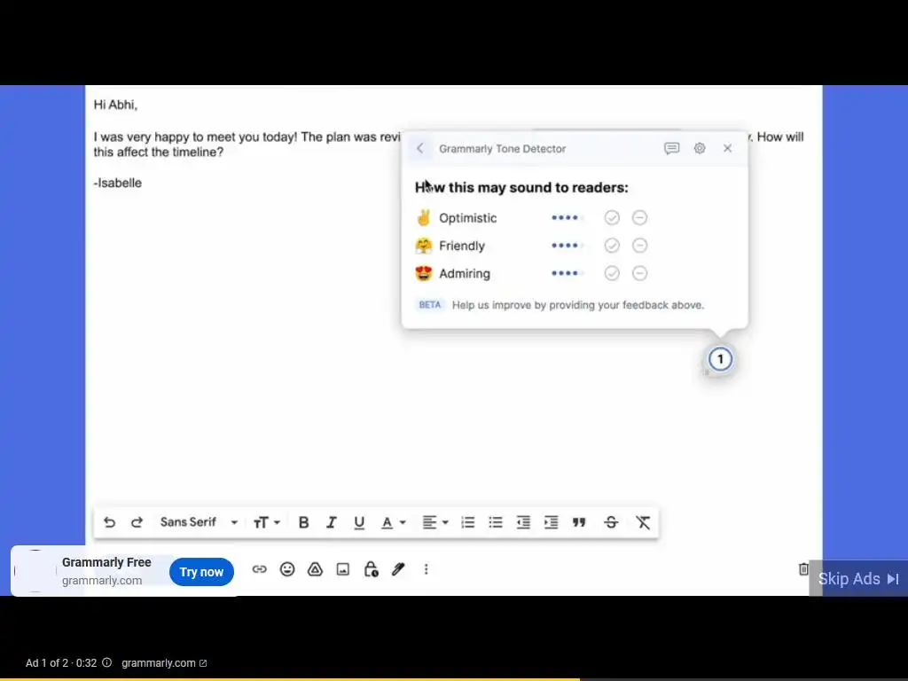Click the Try now ad button
Image resolution: width=908 pixels, height=681 pixels.
click(201, 572)
